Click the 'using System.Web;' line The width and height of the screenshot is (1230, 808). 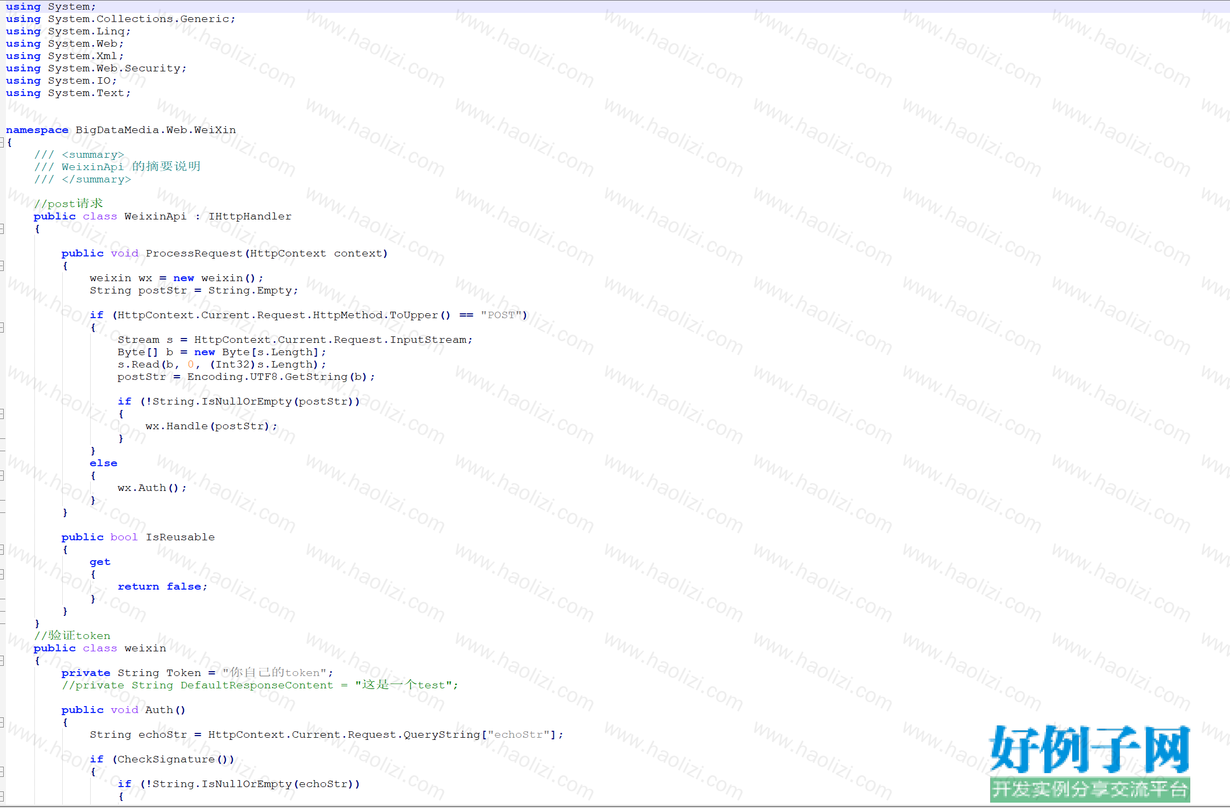(x=65, y=43)
